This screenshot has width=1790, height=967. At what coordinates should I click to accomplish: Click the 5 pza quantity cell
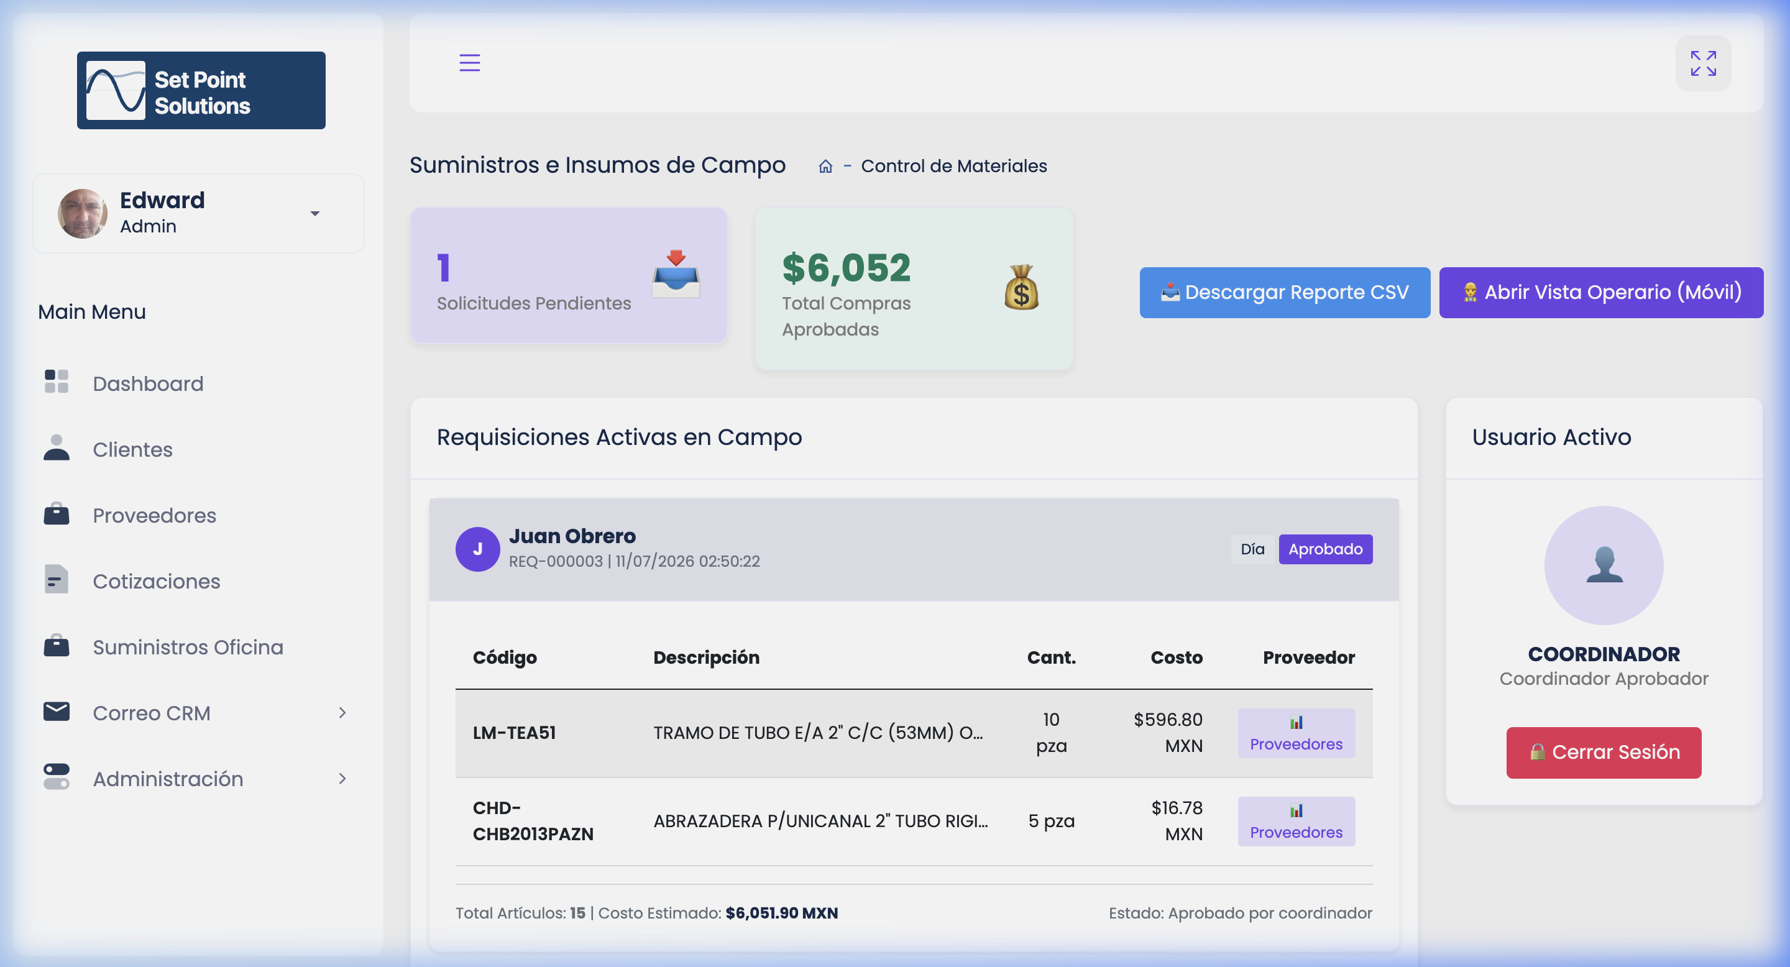point(1052,821)
